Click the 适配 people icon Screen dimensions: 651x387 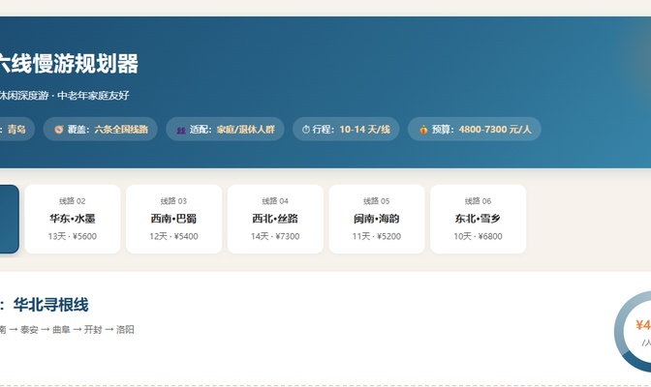click(181, 130)
